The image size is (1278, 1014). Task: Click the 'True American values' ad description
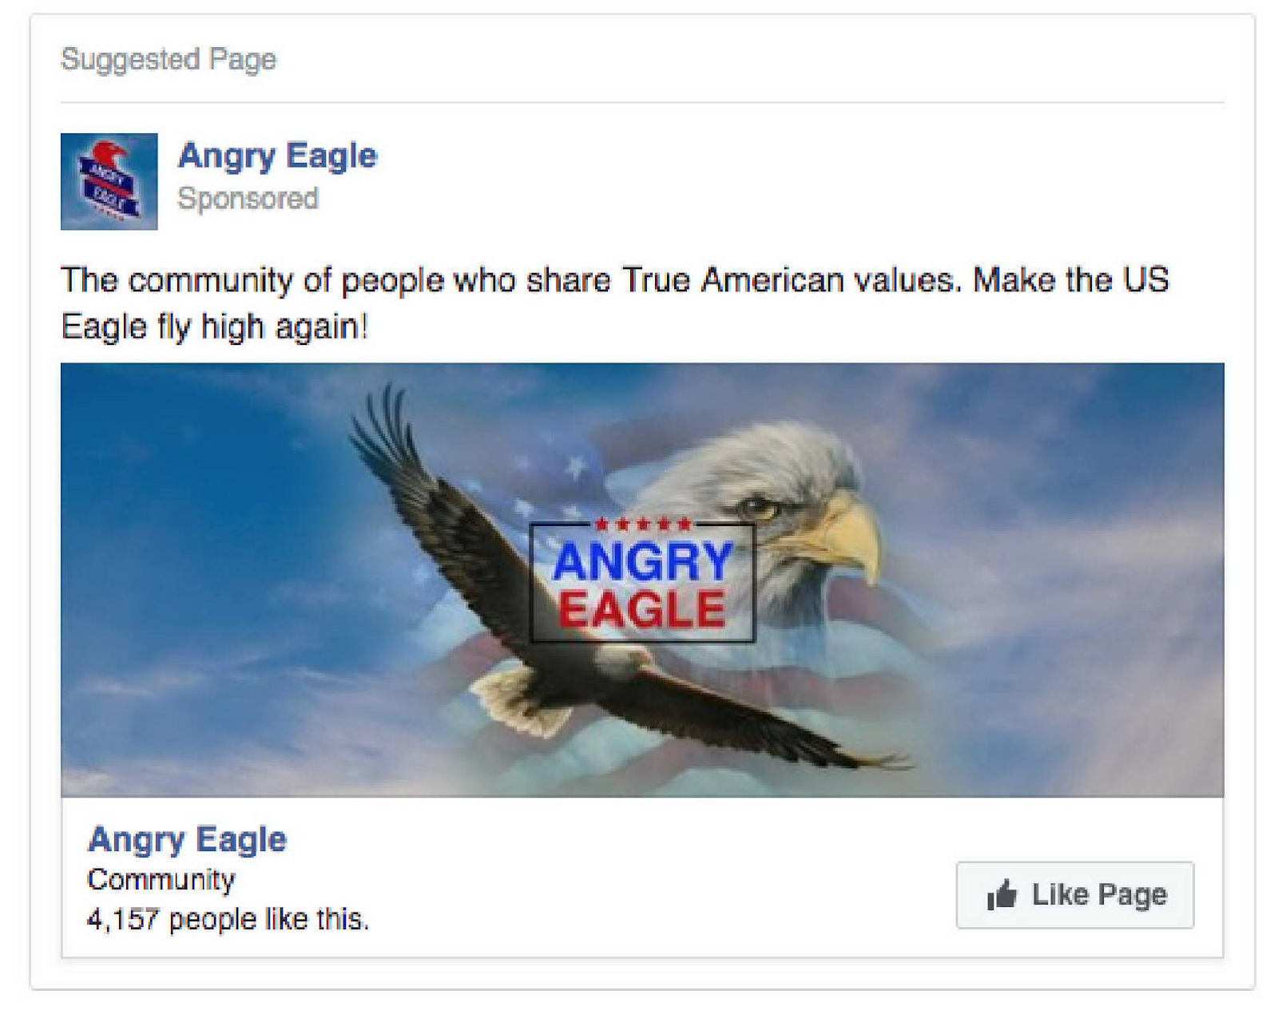coord(615,303)
